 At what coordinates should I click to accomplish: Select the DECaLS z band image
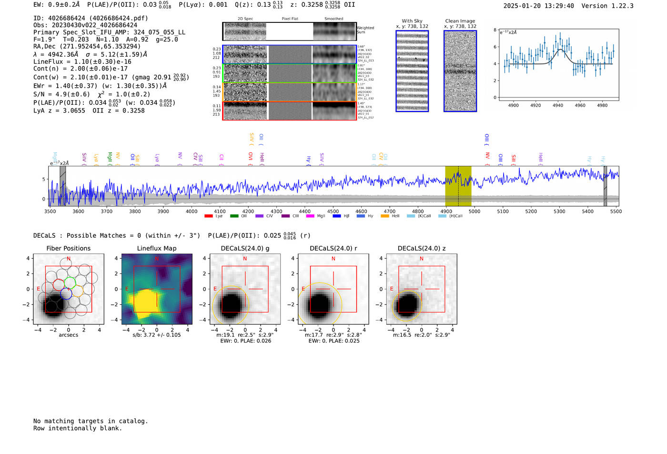422,289
